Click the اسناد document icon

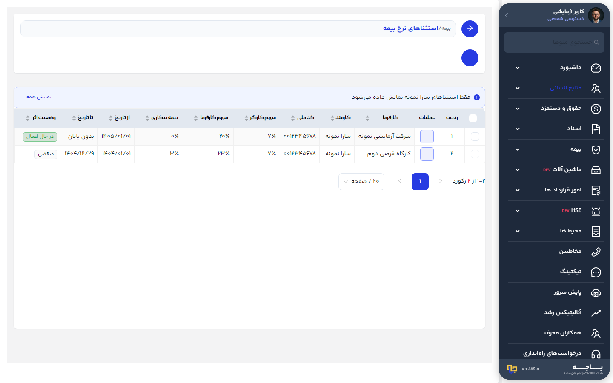[596, 129]
